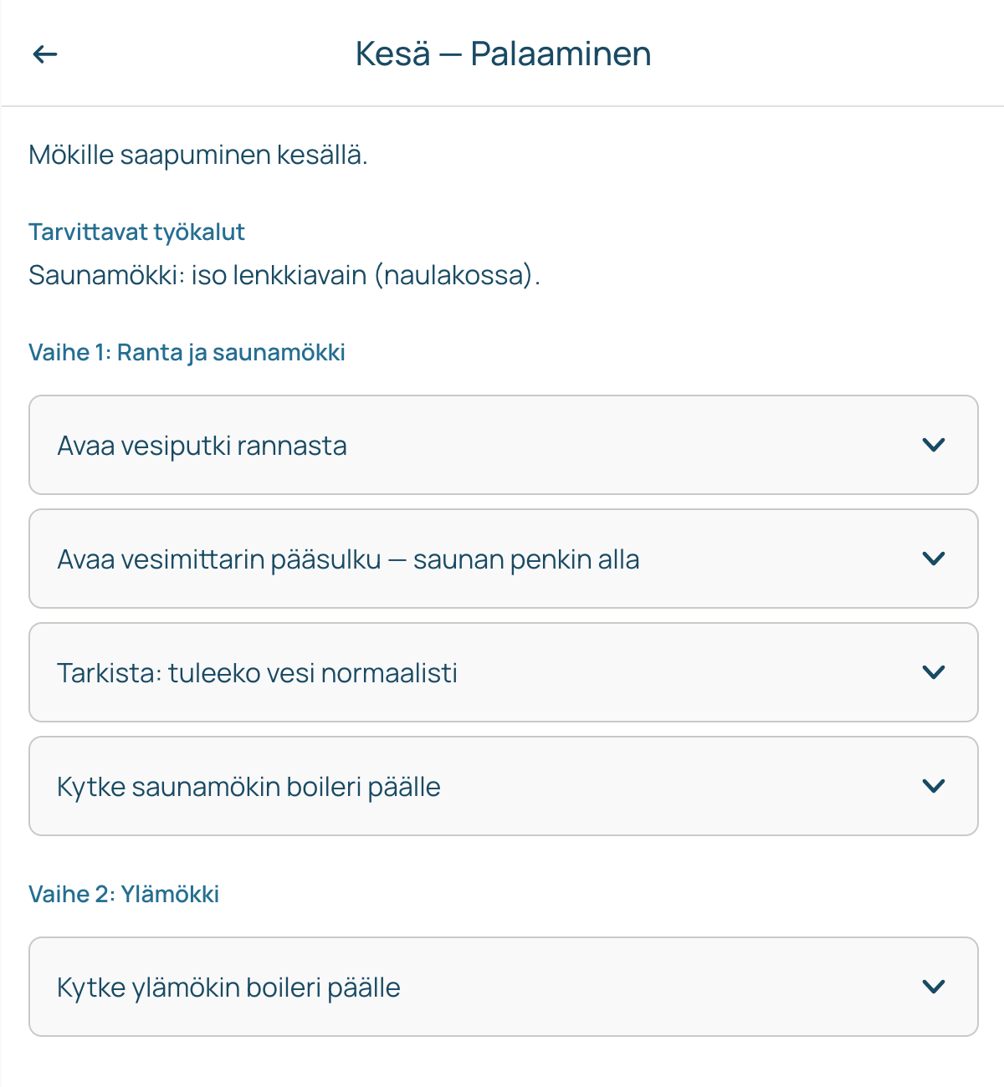Image resolution: width=1004 pixels, height=1087 pixels.
Task: Click the Avaa vesiputki rannasta label
Action: (202, 446)
